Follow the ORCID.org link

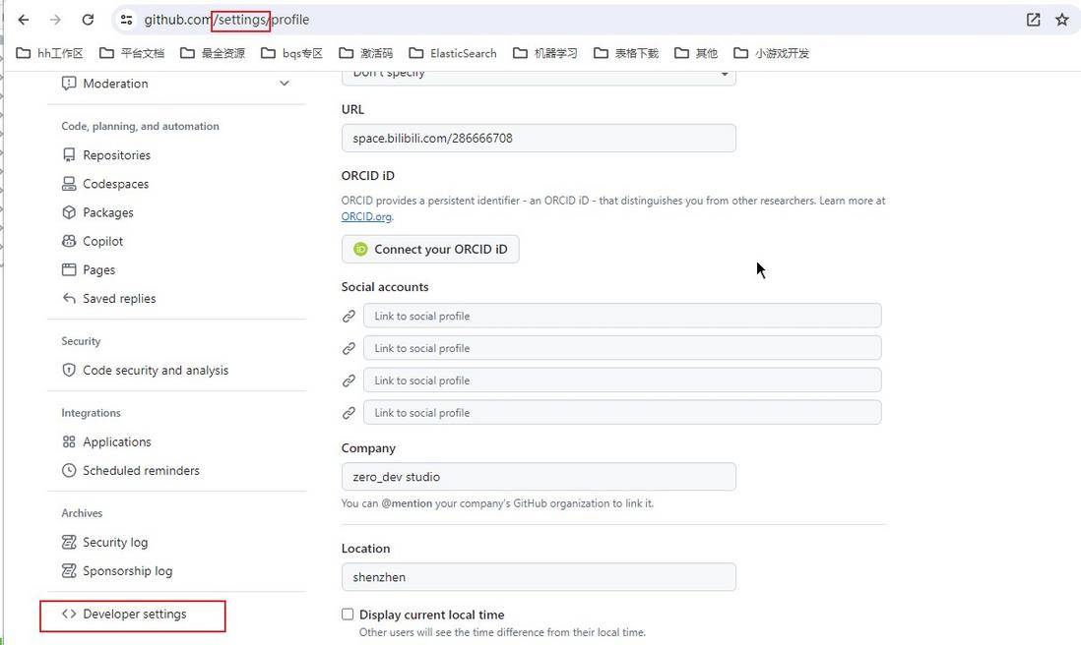tap(366, 216)
